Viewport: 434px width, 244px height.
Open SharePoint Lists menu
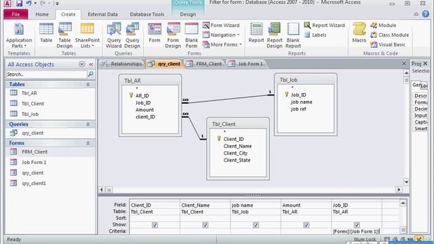[x=87, y=35]
